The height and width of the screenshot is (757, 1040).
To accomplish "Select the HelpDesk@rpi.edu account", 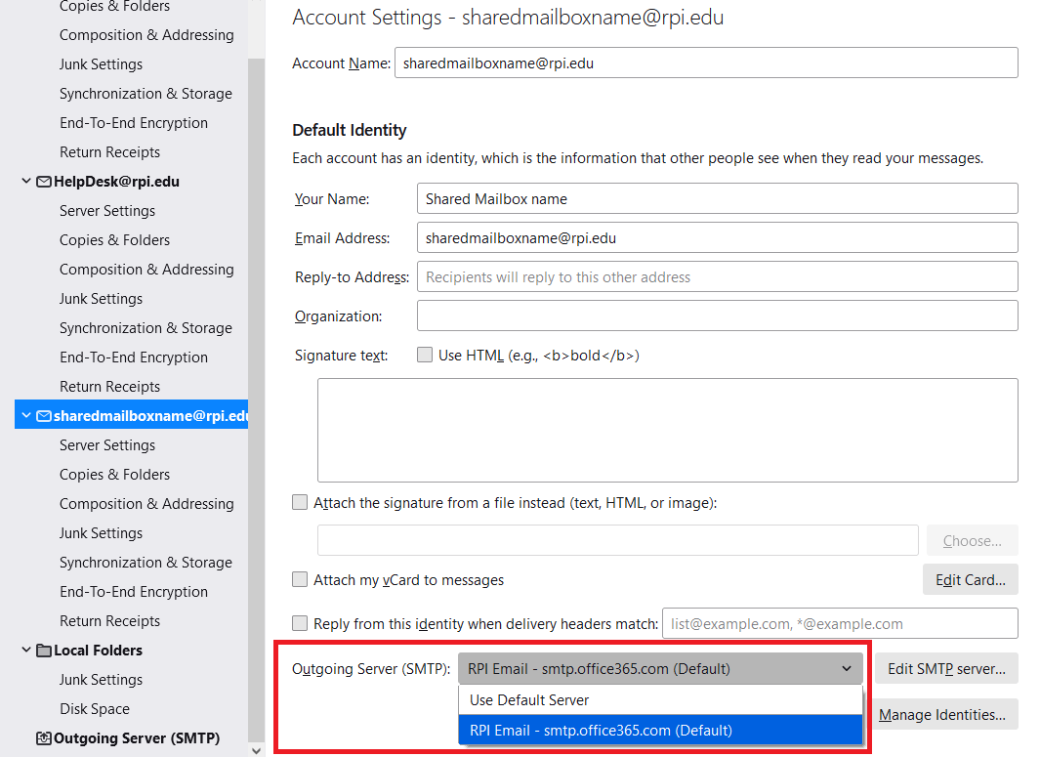I will 117,182.
